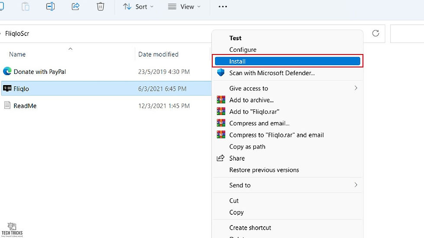Click WinRAR icon beside Compress to Fliqlo.rar

pyautogui.click(x=221, y=134)
